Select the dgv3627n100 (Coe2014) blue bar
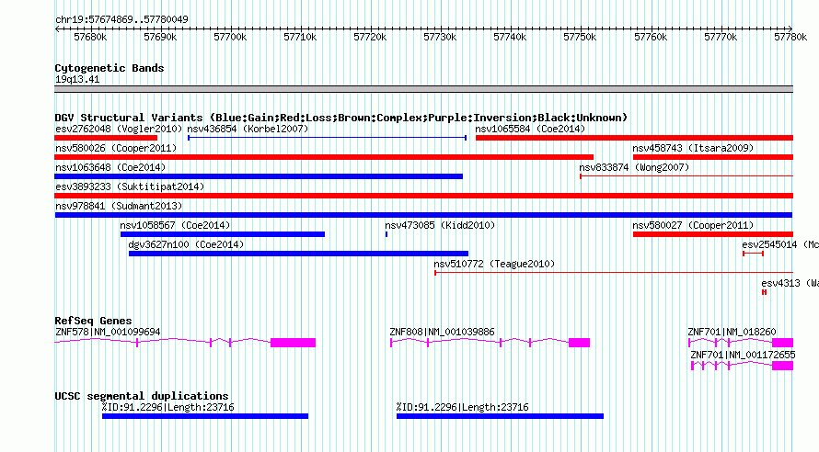Screen dimensions: 819x452 click(298, 254)
